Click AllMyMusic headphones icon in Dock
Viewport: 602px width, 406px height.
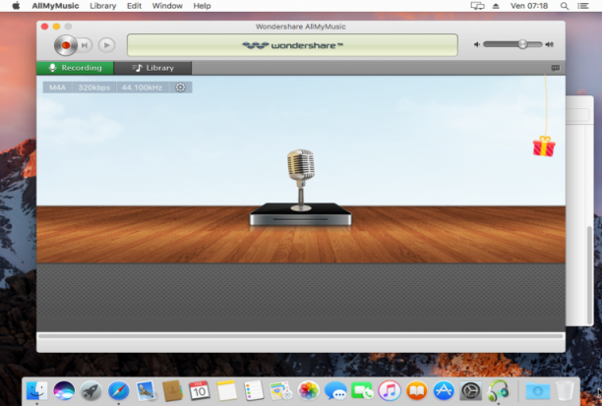click(x=498, y=391)
